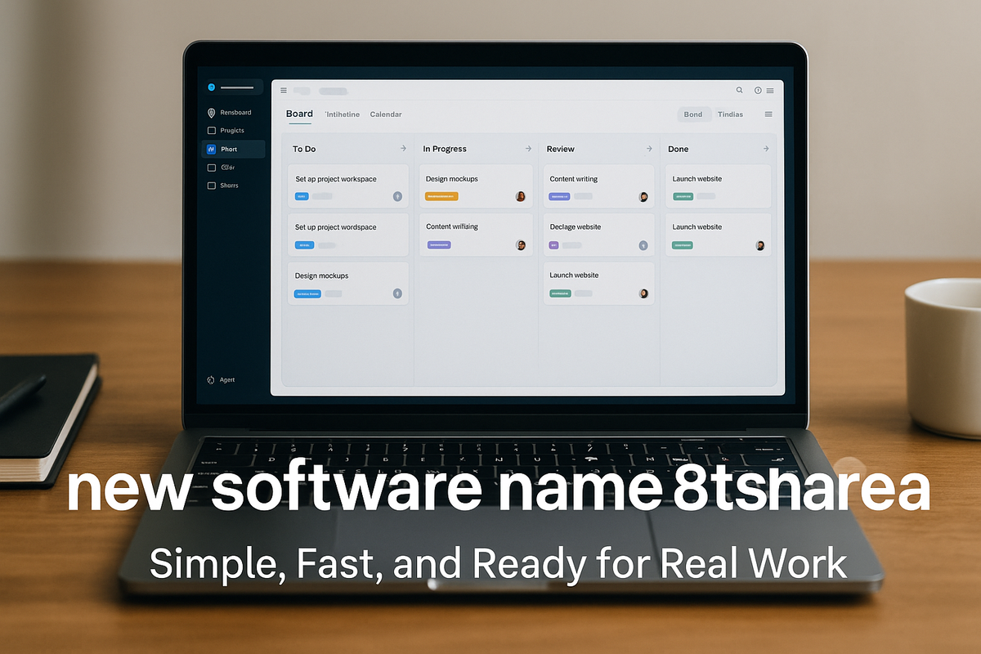This screenshot has width=981, height=654.
Task: Click the Bond button
Action: (693, 114)
